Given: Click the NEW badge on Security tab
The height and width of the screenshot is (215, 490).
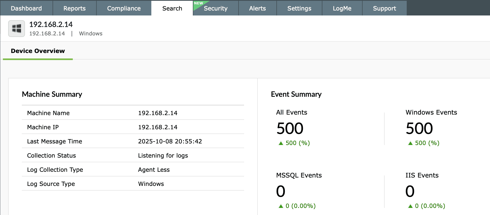Looking at the screenshot, I should click(x=199, y=3).
